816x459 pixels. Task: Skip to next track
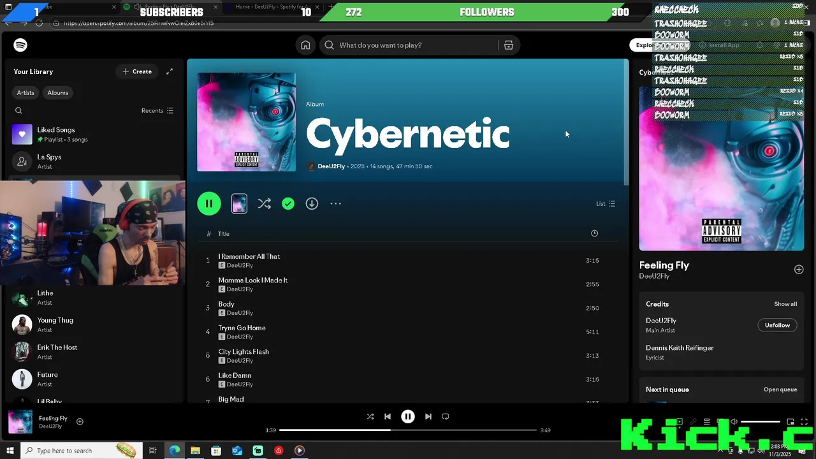tap(428, 416)
